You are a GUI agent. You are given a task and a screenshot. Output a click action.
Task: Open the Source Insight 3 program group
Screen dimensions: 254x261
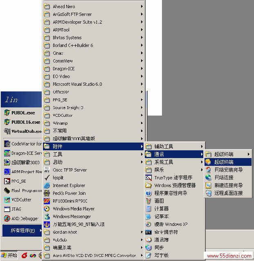click(x=93, y=107)
